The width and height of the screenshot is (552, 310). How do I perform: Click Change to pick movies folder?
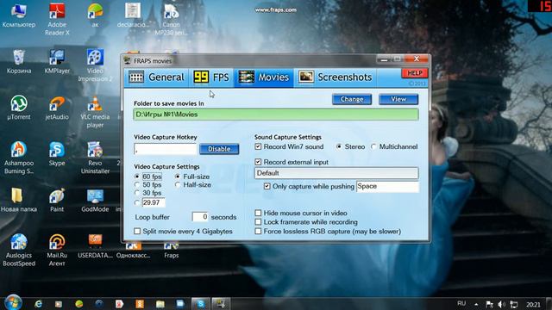click(352, 100)
